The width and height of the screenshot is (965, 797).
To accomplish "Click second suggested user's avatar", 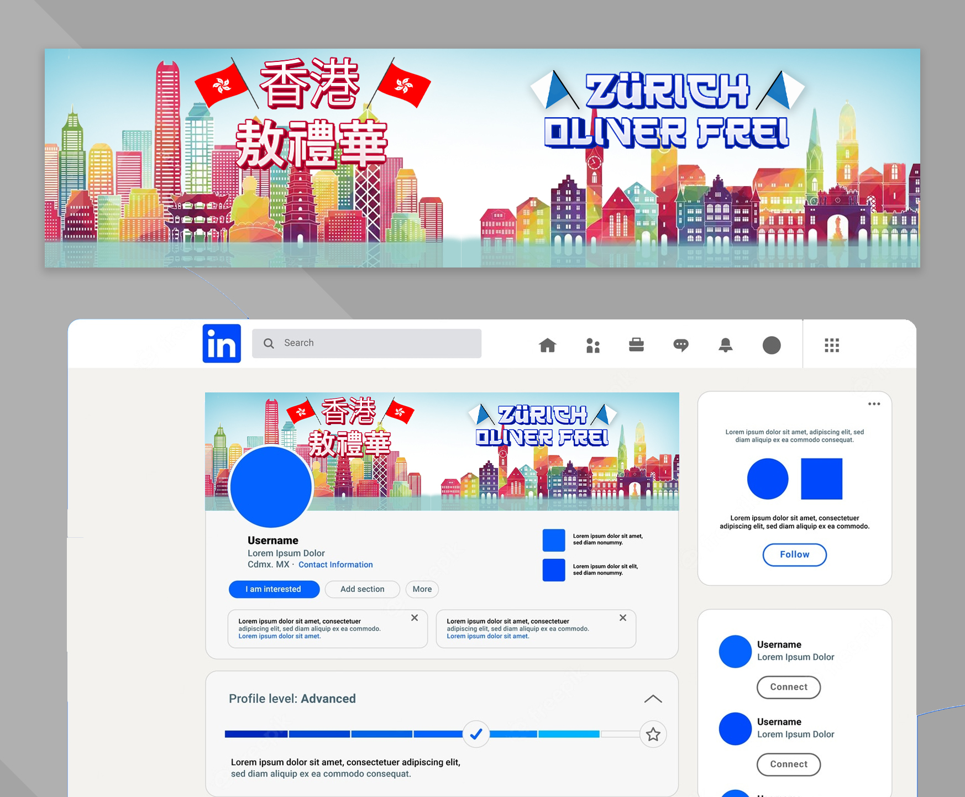I will [x=735, y=729].
